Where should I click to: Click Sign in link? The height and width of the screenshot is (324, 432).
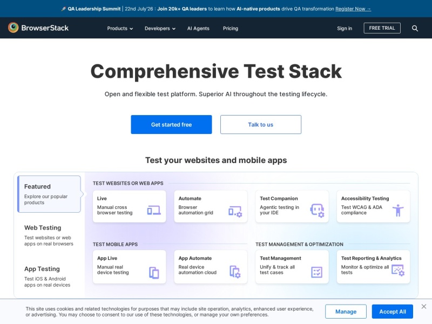pyautogui.click(x=345, y=28)
